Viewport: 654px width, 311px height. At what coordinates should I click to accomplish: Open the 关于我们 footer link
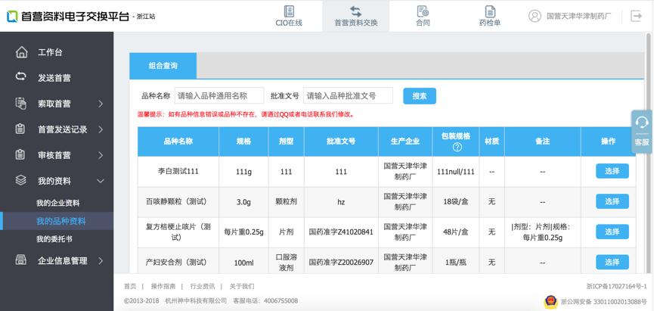tap(241, 286)
